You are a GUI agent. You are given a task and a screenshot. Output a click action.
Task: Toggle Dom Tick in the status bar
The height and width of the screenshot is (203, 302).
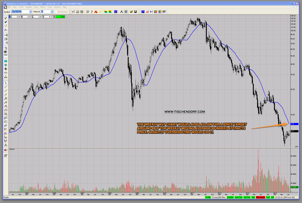[239, 197]
